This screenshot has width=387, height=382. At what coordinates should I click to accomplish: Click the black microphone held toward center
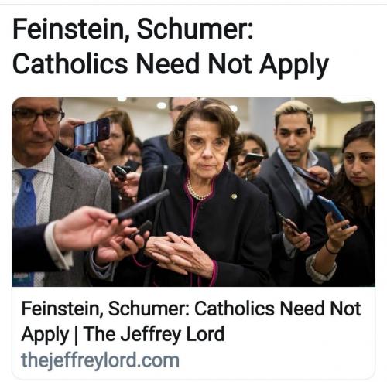pyautogui.click(x=142, y=205)
